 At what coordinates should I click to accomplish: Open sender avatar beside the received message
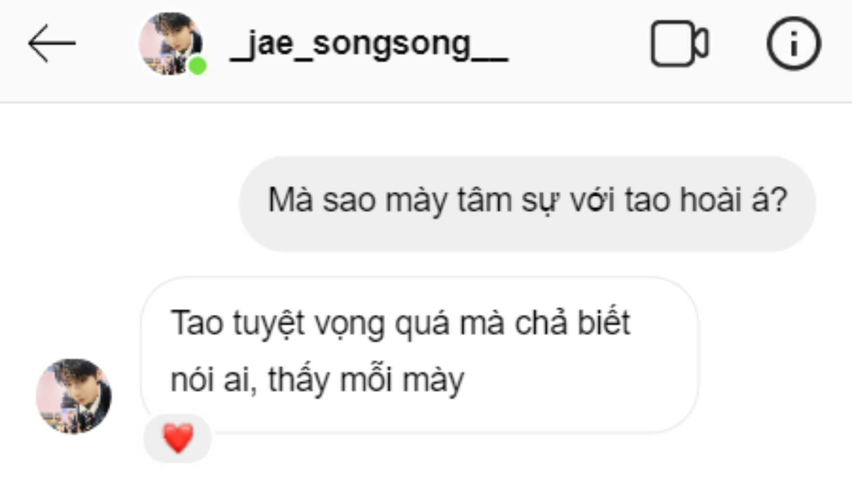73,396
